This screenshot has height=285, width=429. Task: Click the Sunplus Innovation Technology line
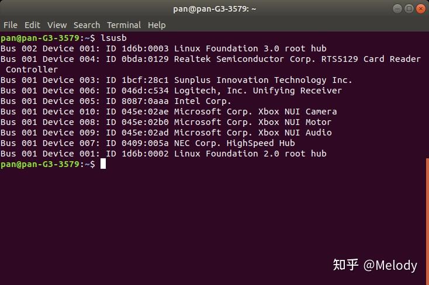263,80
